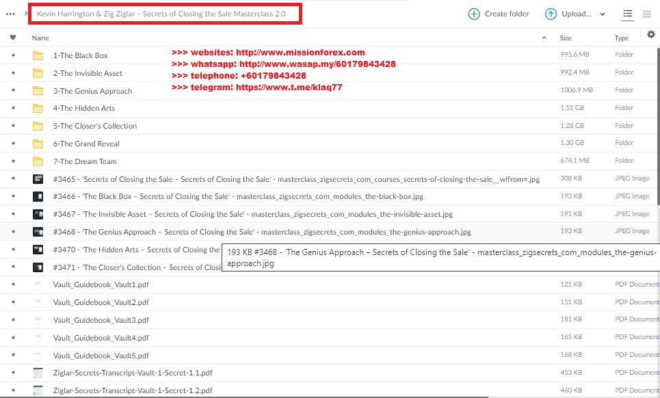
Task: Click thumbnail of image #3465
Action: [x=38, y=179]
